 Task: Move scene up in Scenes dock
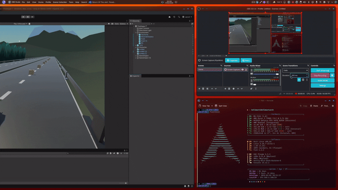pyautogui.click(x=212, y=89)
